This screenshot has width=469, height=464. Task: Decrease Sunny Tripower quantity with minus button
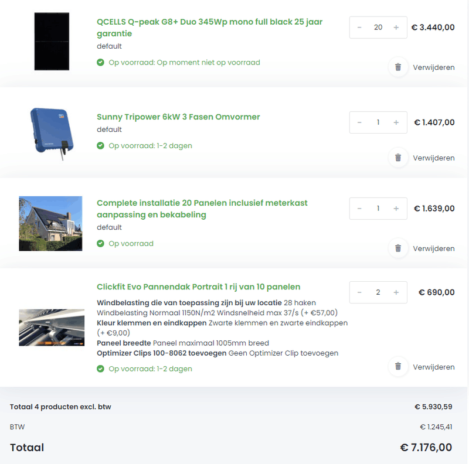click(359, 122)
